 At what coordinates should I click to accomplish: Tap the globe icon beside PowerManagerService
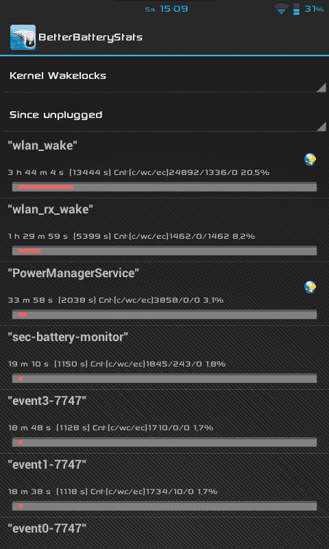pyautogui.click(x=310, y=287)
